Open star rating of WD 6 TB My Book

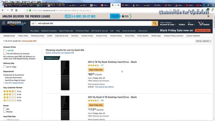pyautogui.click(x=93, y=65)
